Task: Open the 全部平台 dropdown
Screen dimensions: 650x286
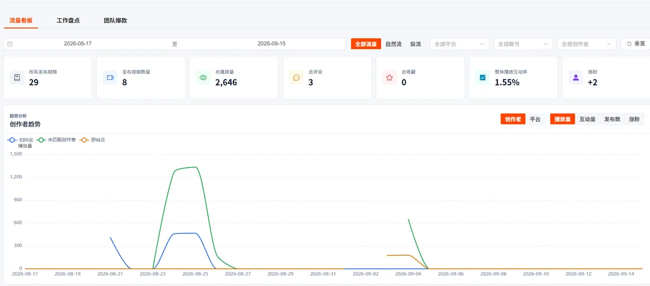Action: pyautogui.click(x=460, y=44)
